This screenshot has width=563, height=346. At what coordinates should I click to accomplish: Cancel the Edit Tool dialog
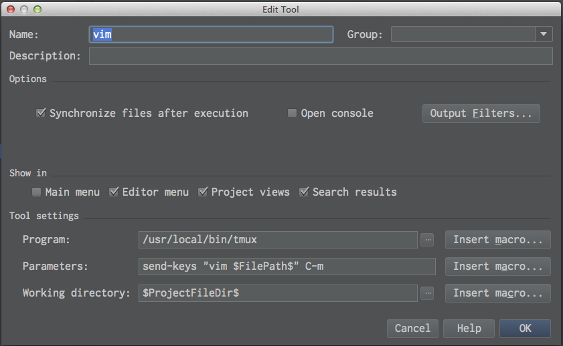coord(412,328)
